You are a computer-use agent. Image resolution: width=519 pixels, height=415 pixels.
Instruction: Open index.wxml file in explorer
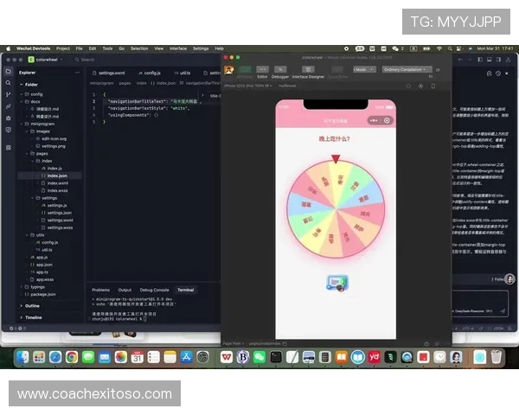click(x=57, y=182)
